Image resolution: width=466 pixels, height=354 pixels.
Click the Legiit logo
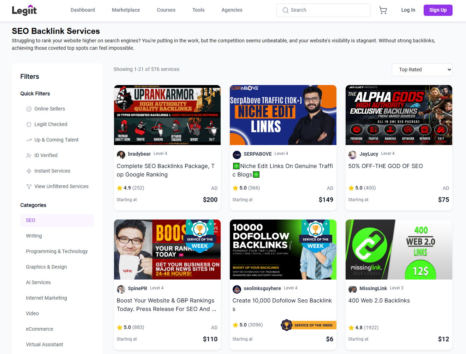pyautogui.click(x=24, y=10)
